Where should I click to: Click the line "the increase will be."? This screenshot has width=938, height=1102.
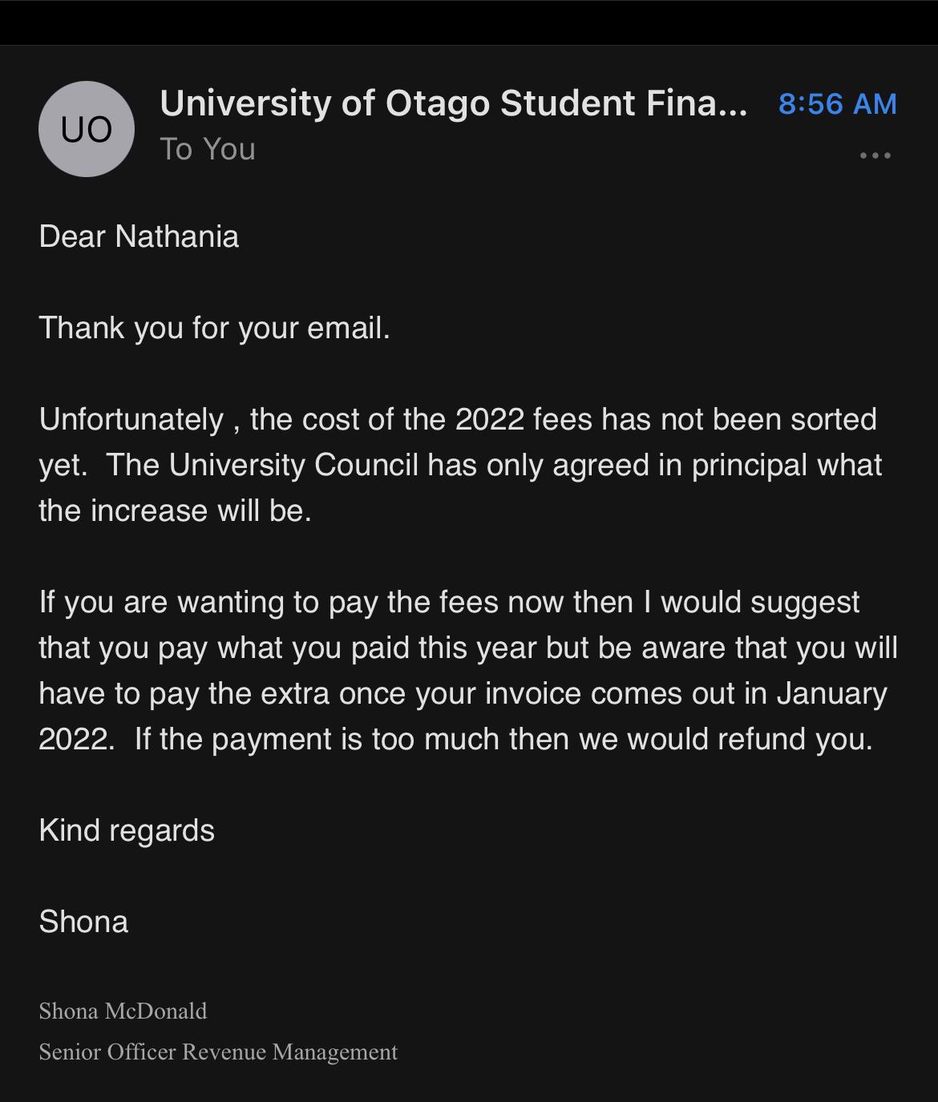(175, 511)
